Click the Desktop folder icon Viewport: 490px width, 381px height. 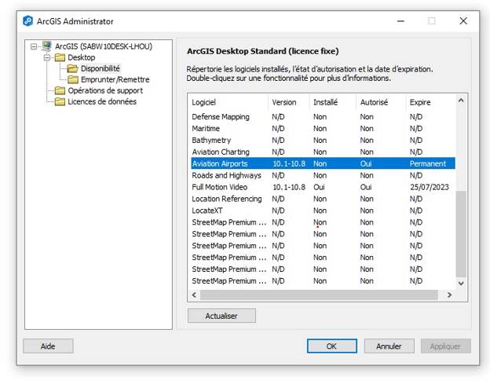60,57
